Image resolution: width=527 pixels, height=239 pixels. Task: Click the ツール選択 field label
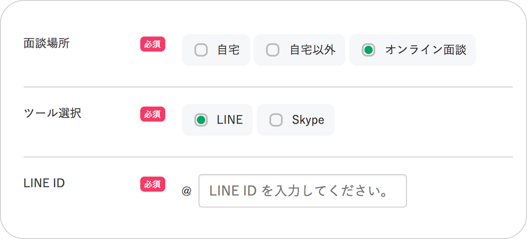52,113
